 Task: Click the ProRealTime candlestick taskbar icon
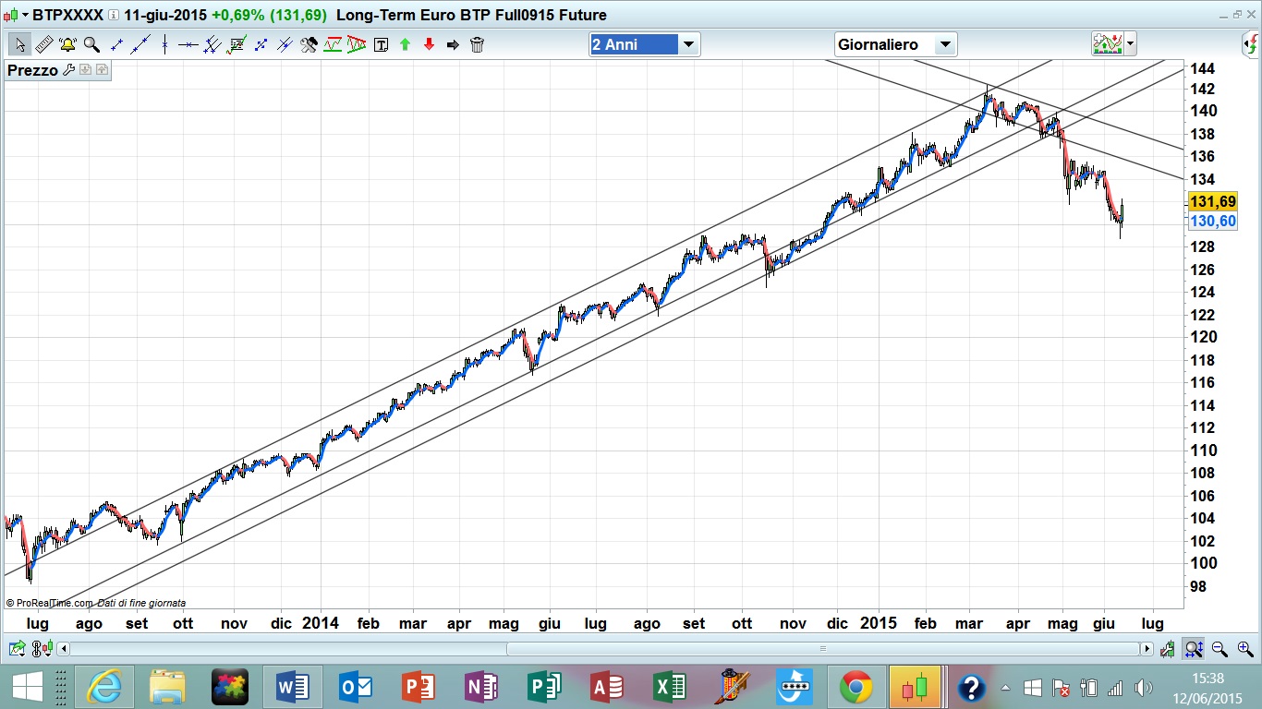[915, 688]
